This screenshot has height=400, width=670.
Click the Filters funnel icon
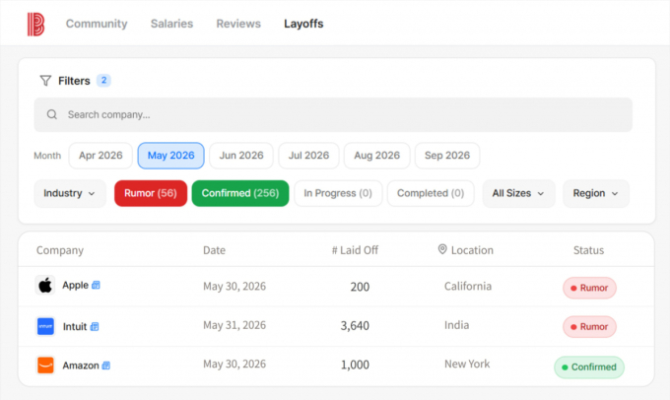45,81
